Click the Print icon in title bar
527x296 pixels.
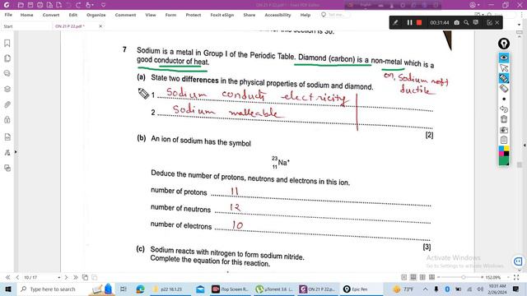(40, 5)
